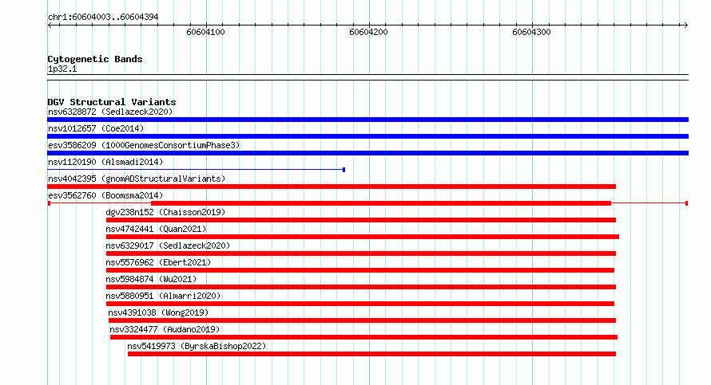The width and height of the screenshot is (711, 385).
Task: Open variant nsv1120190 (Alsmadi2014) label
Action: click(x=105, y=162)
